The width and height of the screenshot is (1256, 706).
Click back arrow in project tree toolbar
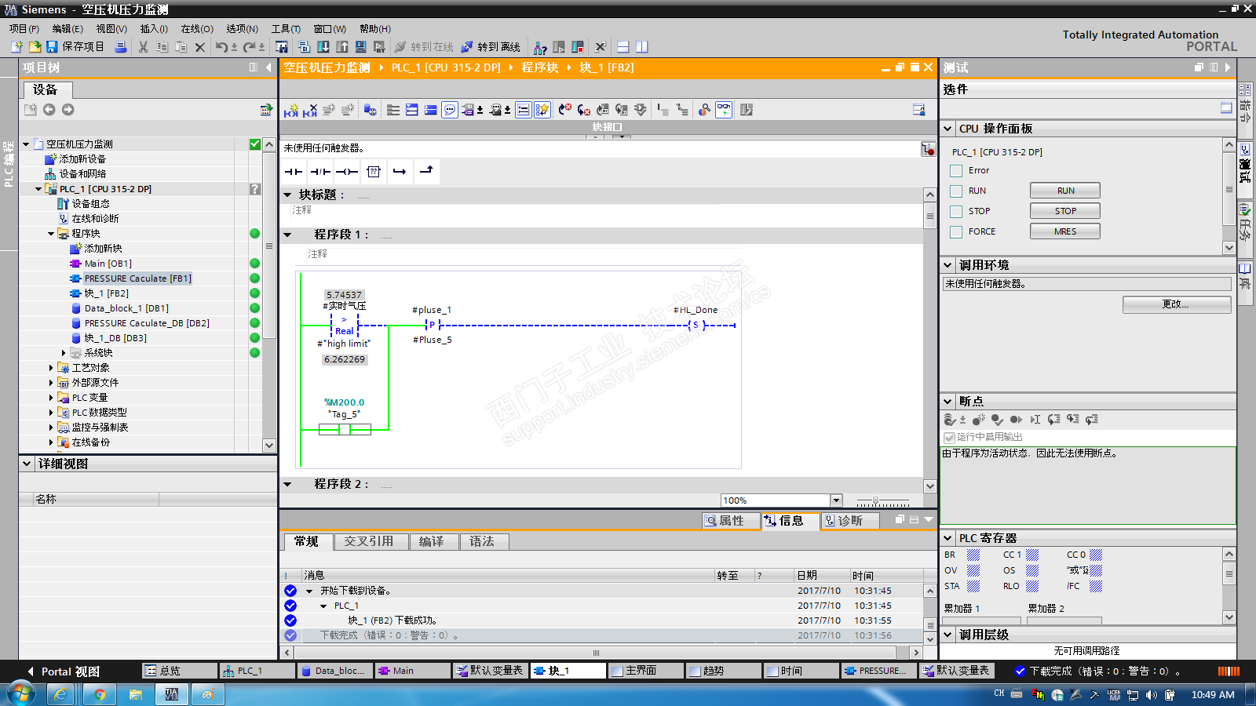49,110
